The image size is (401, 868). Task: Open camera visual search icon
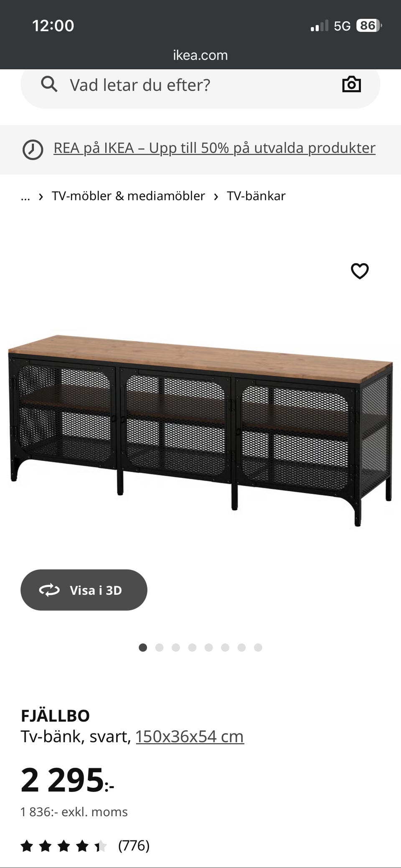click(351, 84)
